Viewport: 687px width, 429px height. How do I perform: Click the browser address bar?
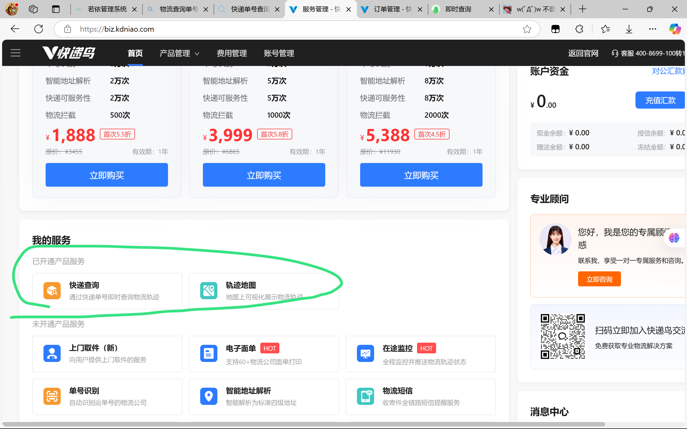pos(284,29)
